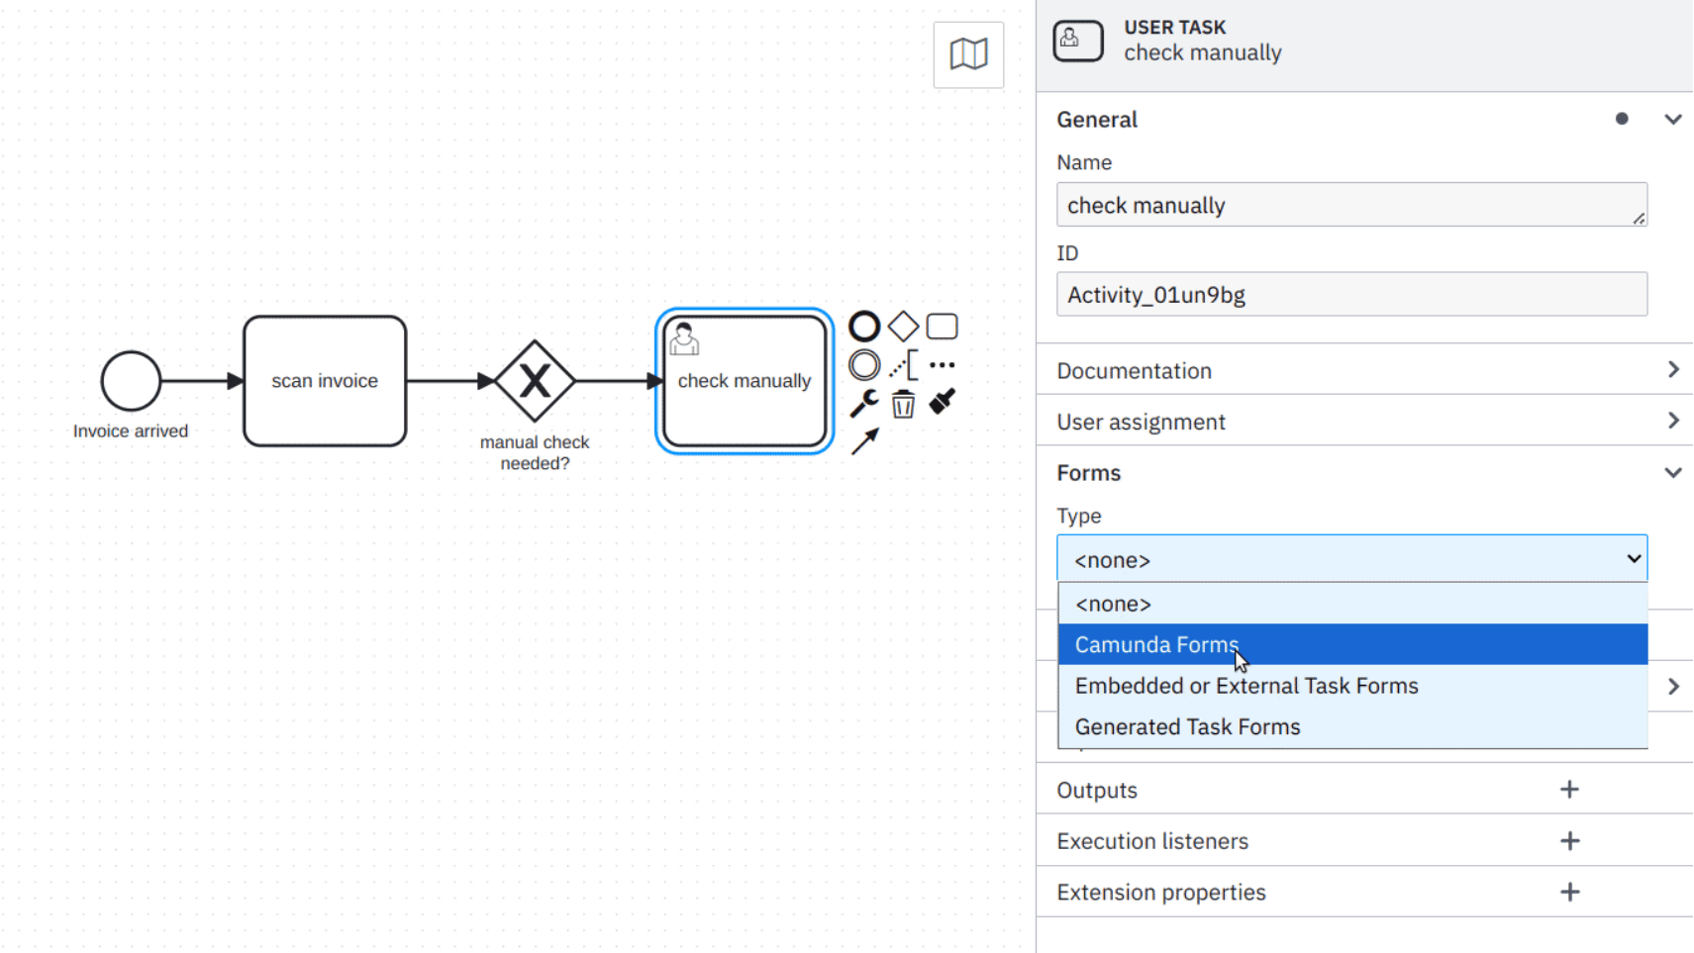
Task: Choose Camunda Forms option
Action: click(1352, 644)
